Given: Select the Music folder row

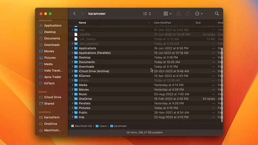Looking at the screenshot, I should pyautogui.click(x=146, y=94).
